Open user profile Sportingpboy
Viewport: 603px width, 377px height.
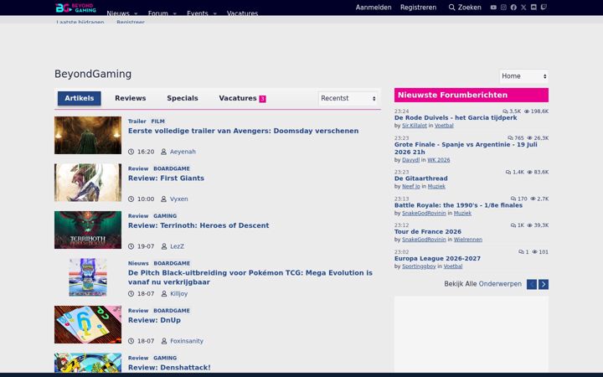pos(419,266)
